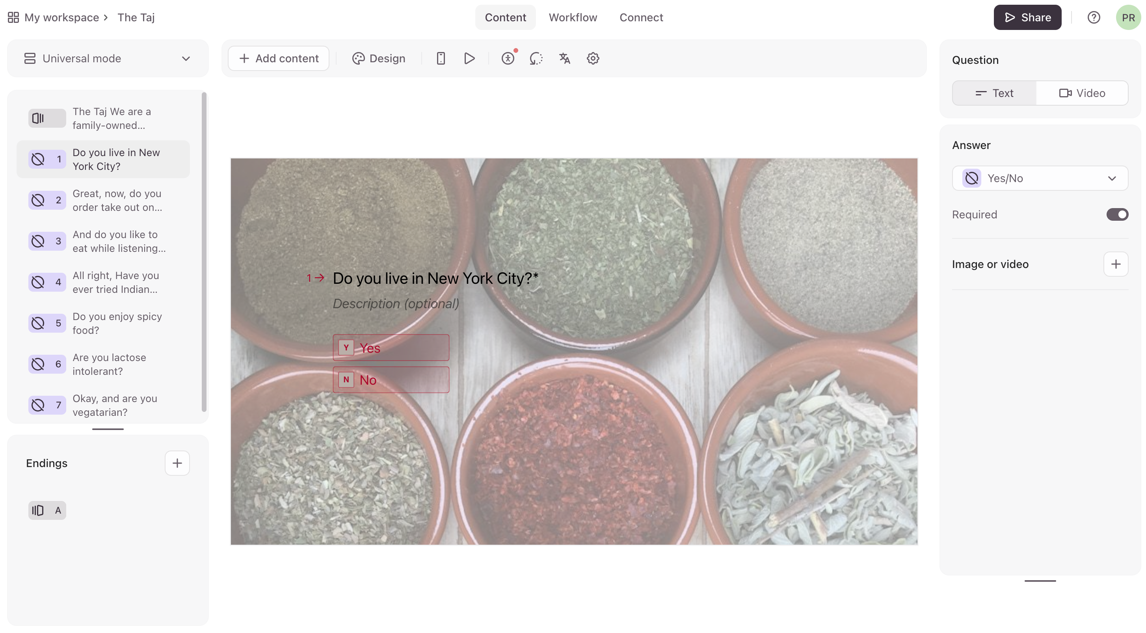This screenshot has width=1146, height=633.
Task: Select 'Are you lactose intolerant?' row
Action: click(103, 364)
